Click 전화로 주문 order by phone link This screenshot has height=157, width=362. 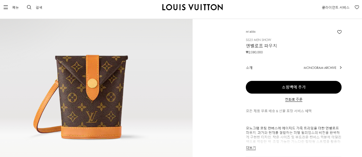pos(294,99)
